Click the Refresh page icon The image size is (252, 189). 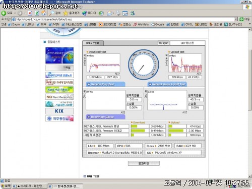tap(37, 13)
